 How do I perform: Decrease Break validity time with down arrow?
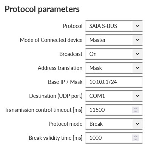pyautogui.click(x=136, y=139)
